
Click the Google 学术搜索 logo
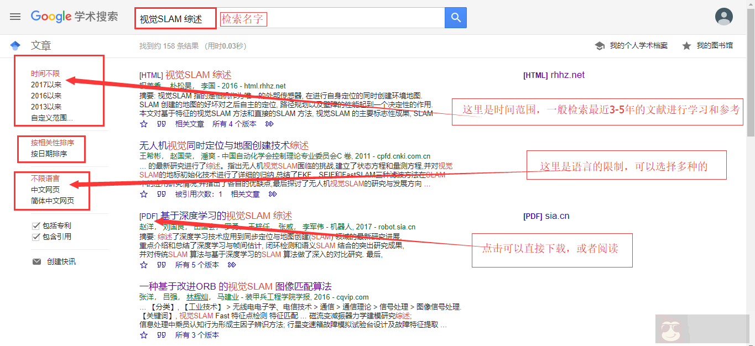click(x=74, y=17)
